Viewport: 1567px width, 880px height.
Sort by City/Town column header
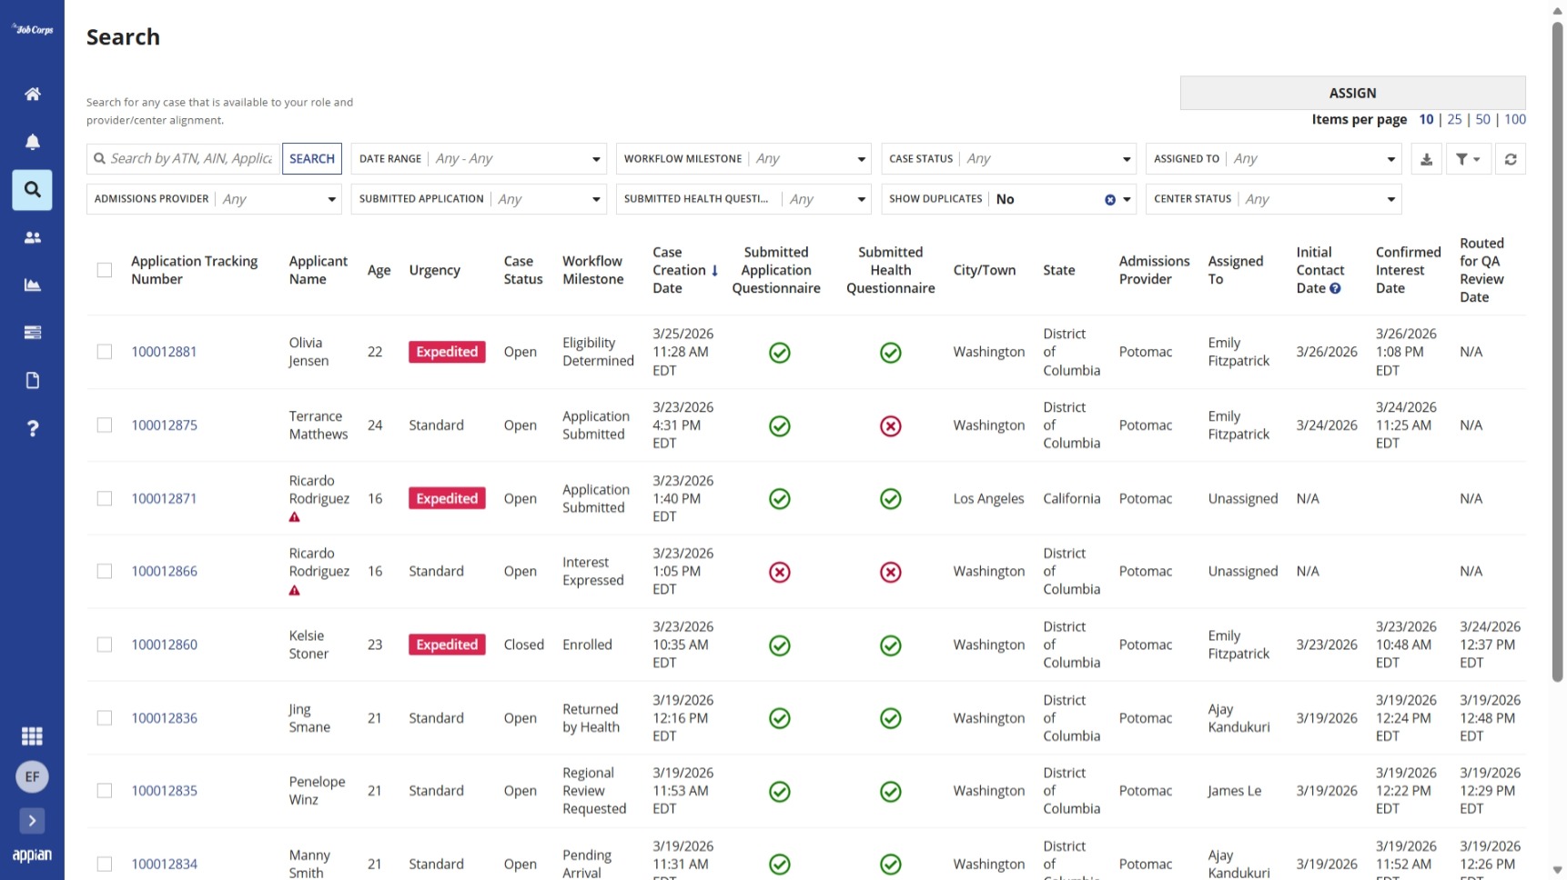tap(984, 270)
